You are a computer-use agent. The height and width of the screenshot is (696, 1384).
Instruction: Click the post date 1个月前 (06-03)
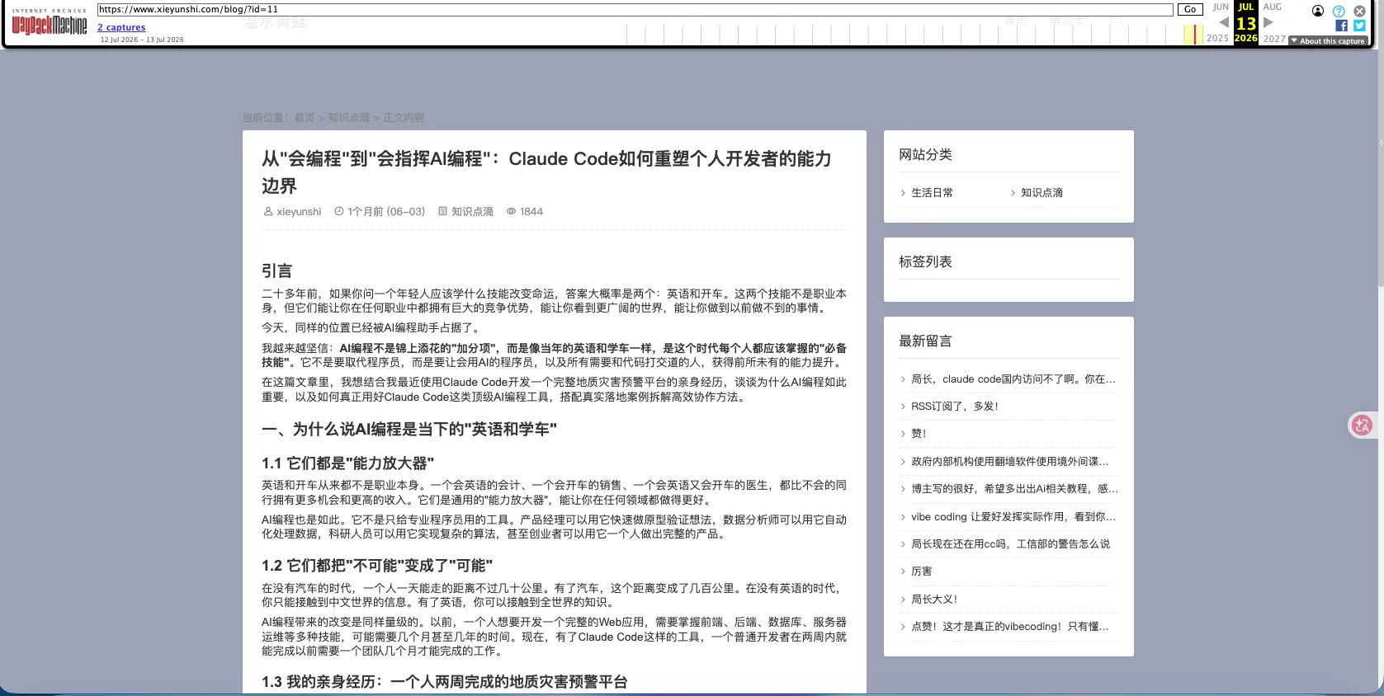[386, 212]
